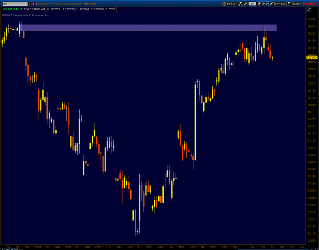Click the Low value L: 126'040

[84, 9]
